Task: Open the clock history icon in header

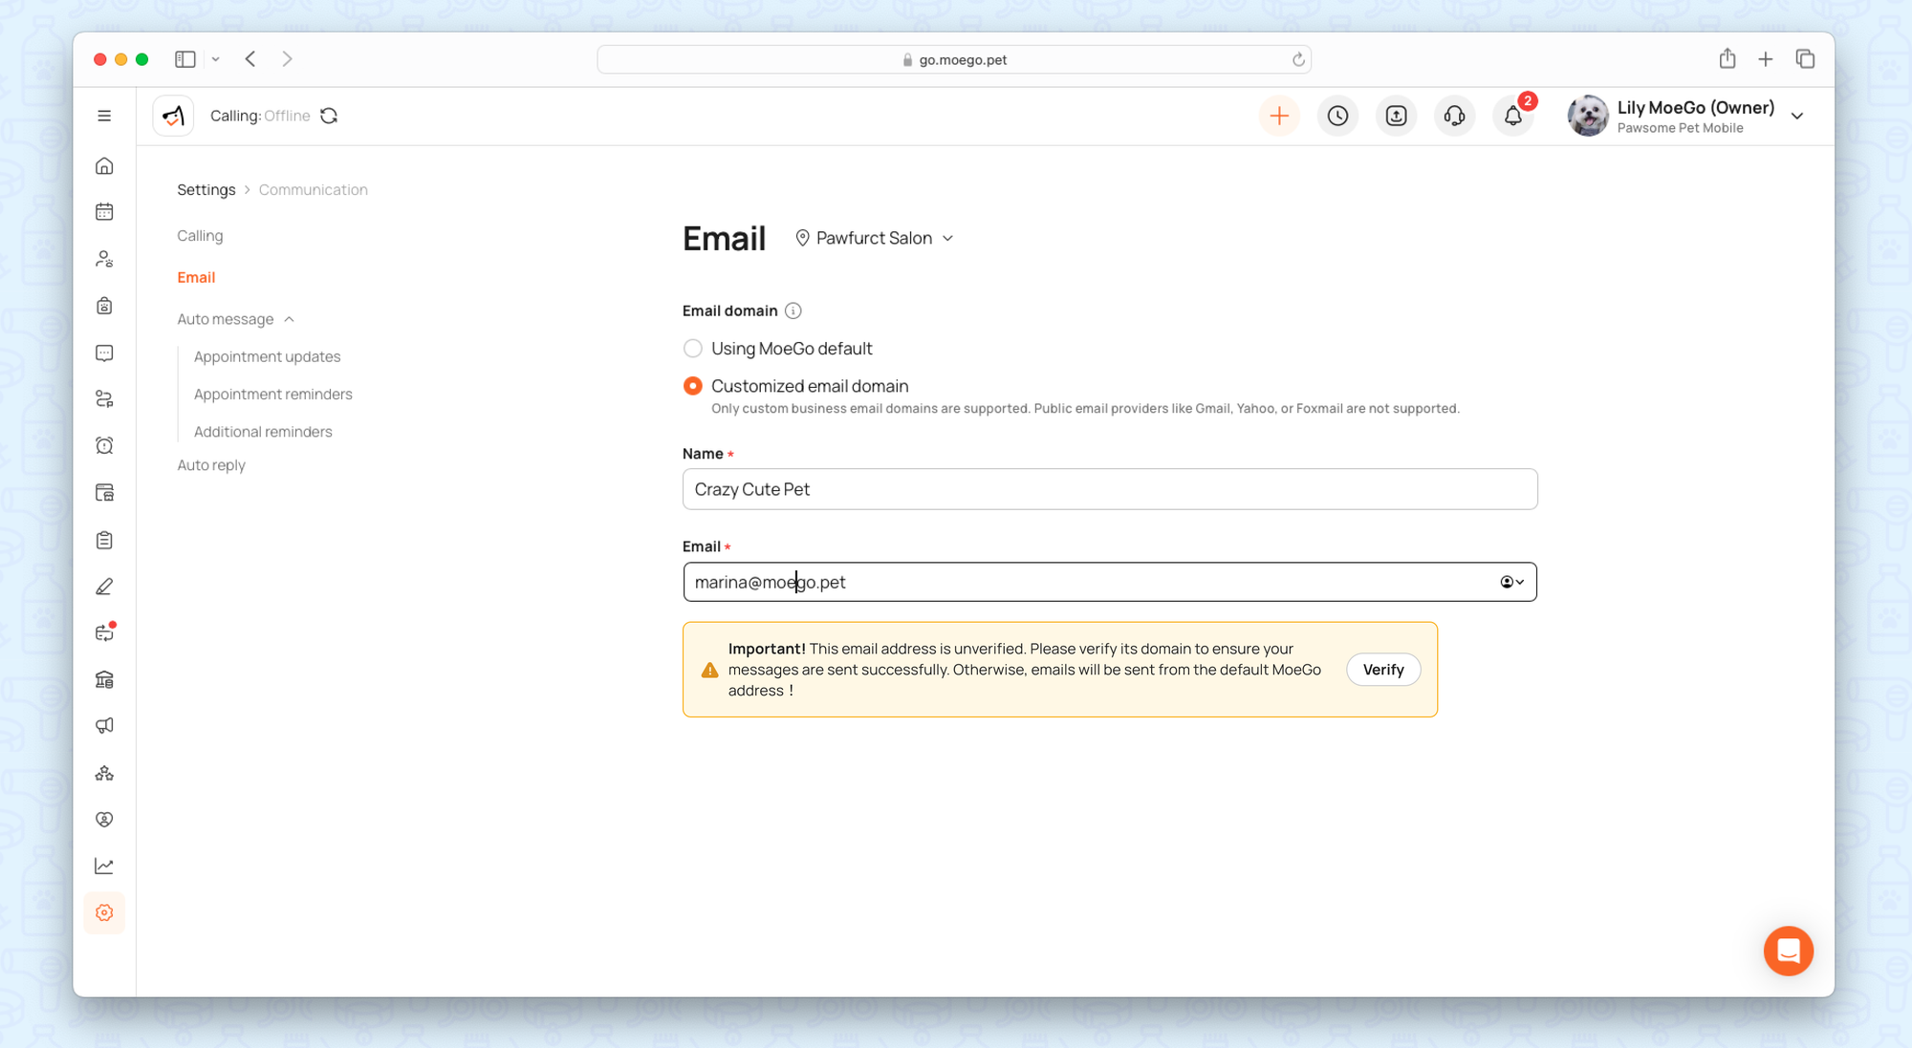Action: pyautogui.click(x=1337, y=116)
